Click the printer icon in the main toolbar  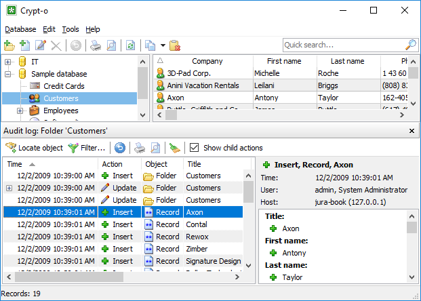(96, 45)
